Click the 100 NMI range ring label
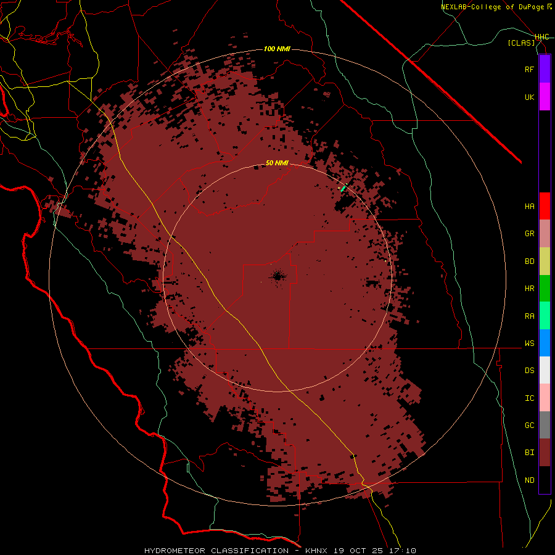 coord(277,49)
